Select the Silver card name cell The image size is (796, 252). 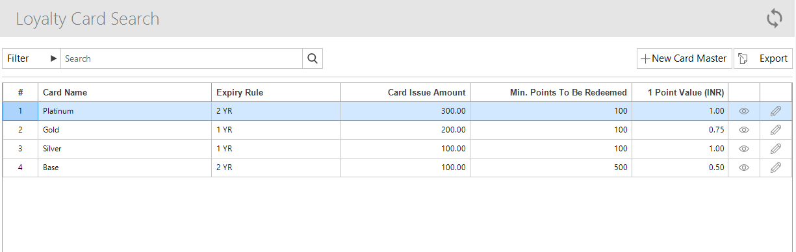coord(125,149)
